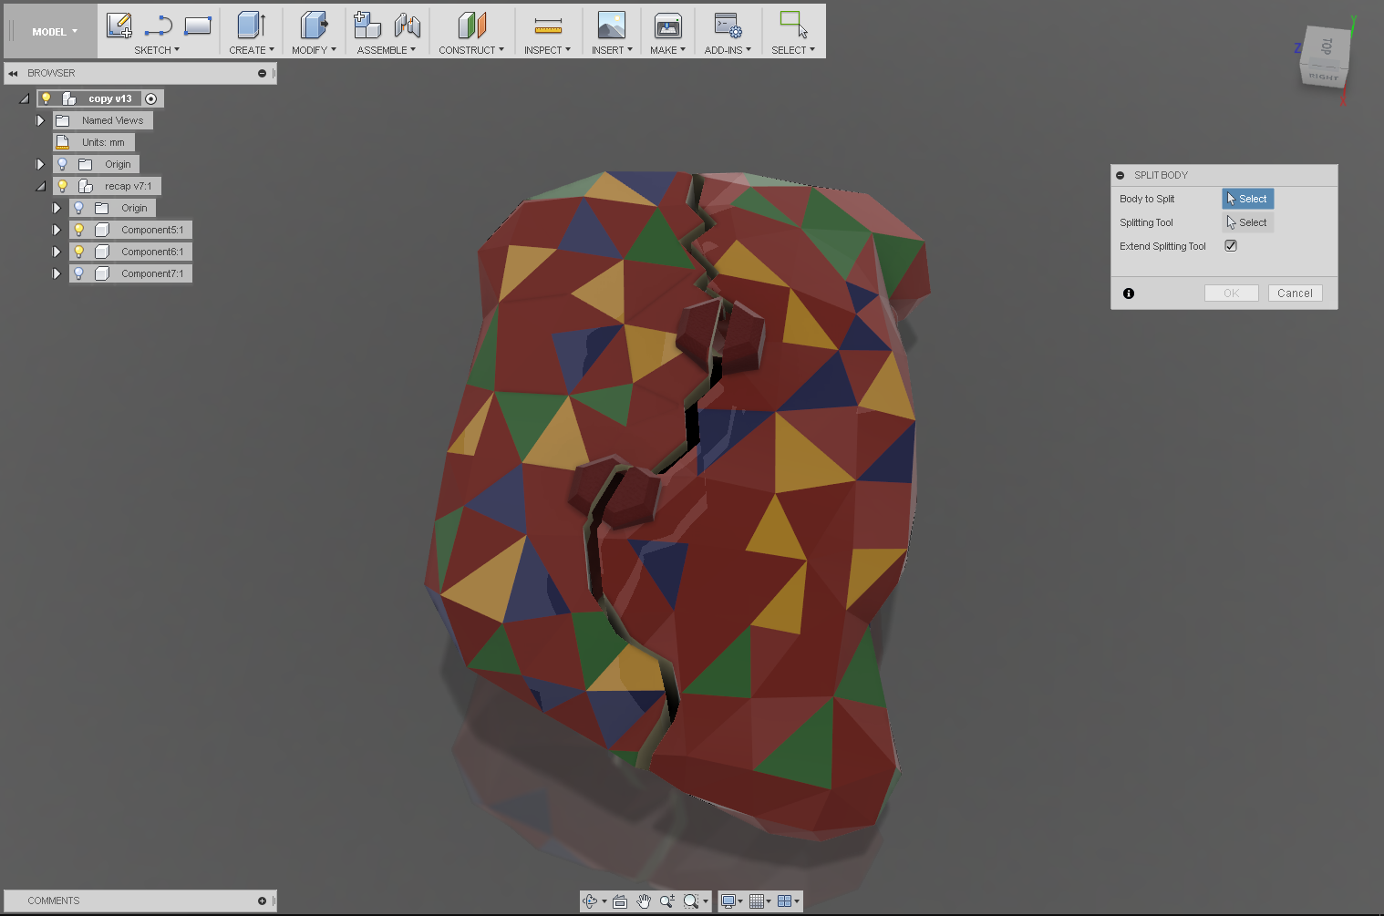Click the Orbit tool in navigation bar

pos(590,901)
